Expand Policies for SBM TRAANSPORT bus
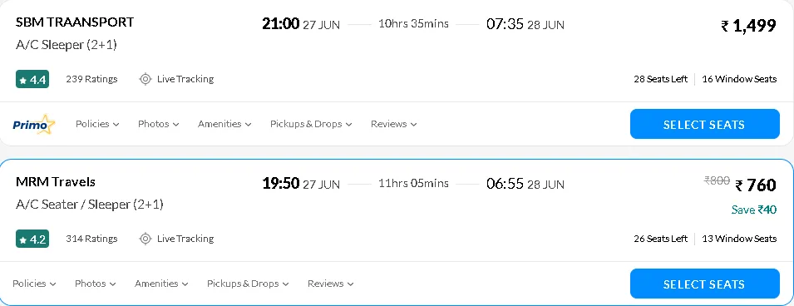This screenshot has width=794, height=306. pyautogui.click(x=97, y=124)
